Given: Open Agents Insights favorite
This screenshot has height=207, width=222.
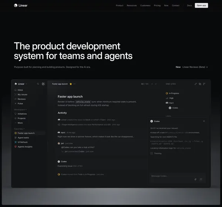Looking at the screenshot, I should click(x=23, y=147).
